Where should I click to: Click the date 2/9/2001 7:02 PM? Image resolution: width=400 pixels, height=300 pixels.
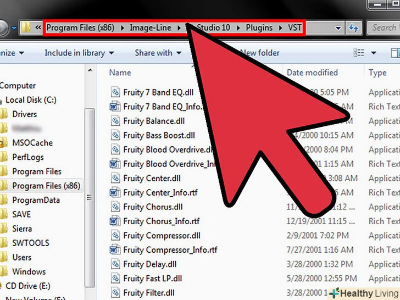318,236
